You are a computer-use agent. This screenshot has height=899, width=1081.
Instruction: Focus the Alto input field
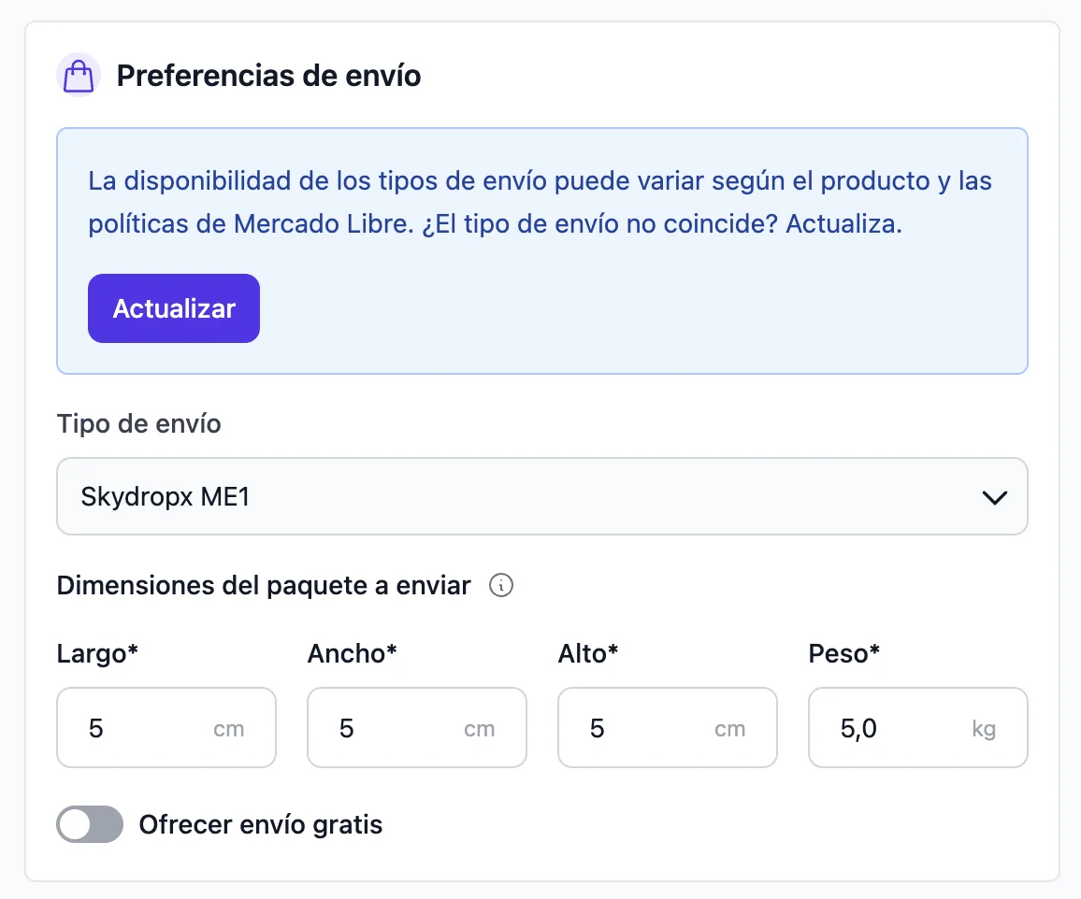point(668,727)
